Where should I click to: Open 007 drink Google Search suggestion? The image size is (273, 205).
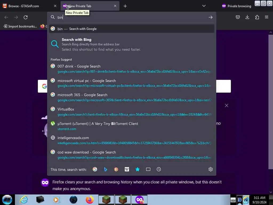pos(131,69)
